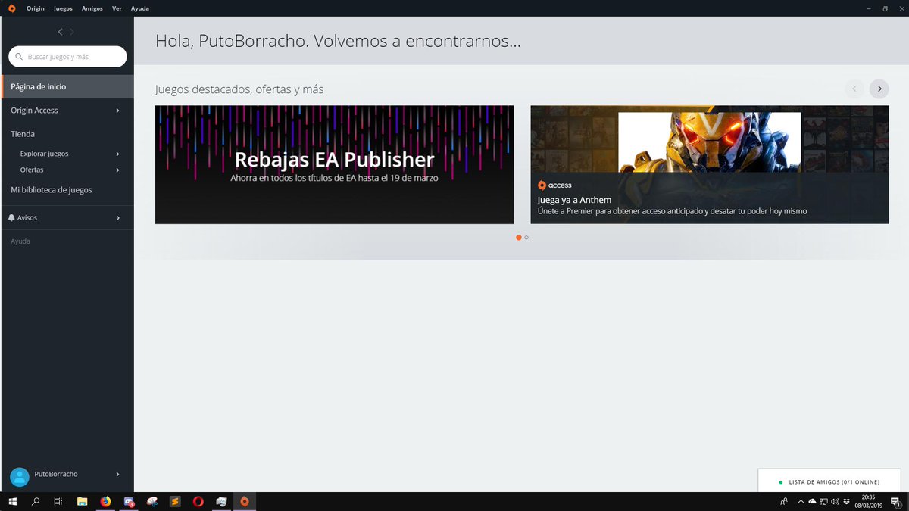
Task: Click the previous carousel arrow button
Action: coord(854,89)
